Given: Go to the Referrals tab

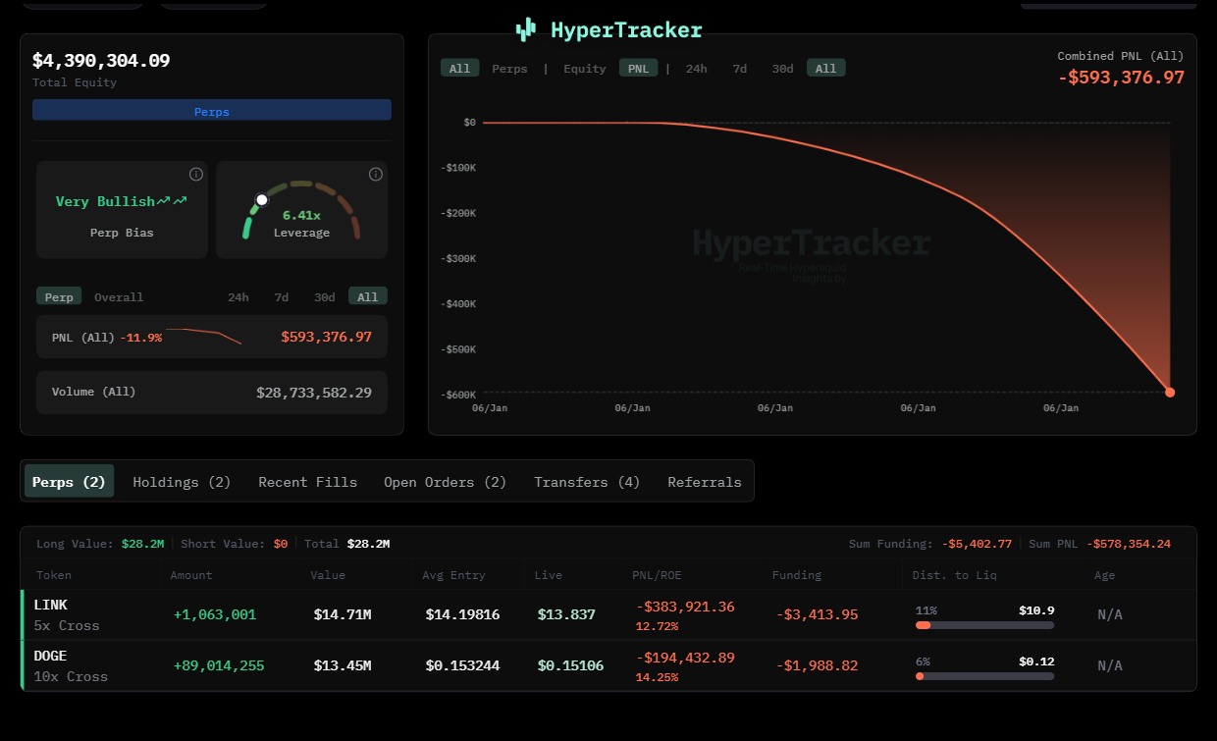Looking at the screenshot, I should pos(705,482).
